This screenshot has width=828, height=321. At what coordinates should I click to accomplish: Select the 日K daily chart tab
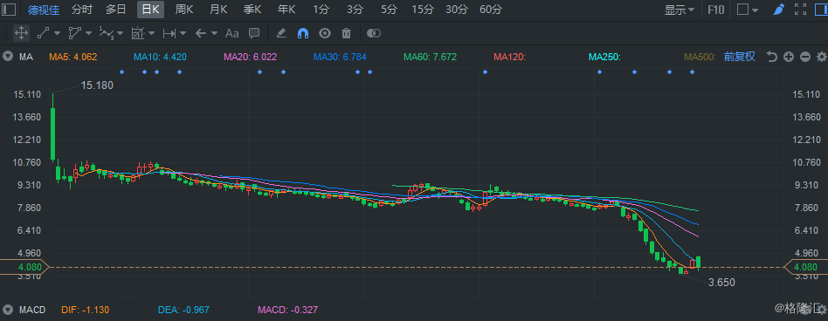click(x=150, y=10)
